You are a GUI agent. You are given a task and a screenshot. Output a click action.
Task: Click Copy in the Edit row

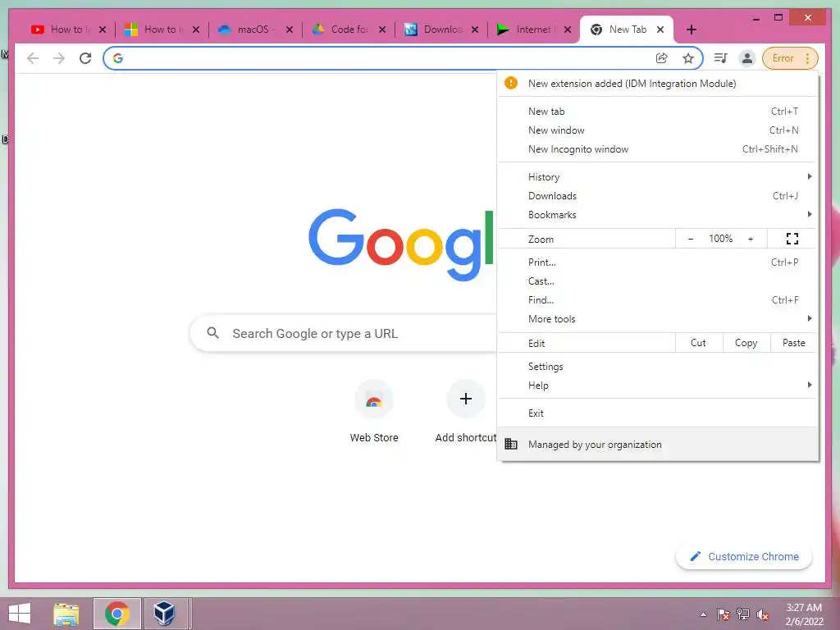click(746, 343)
